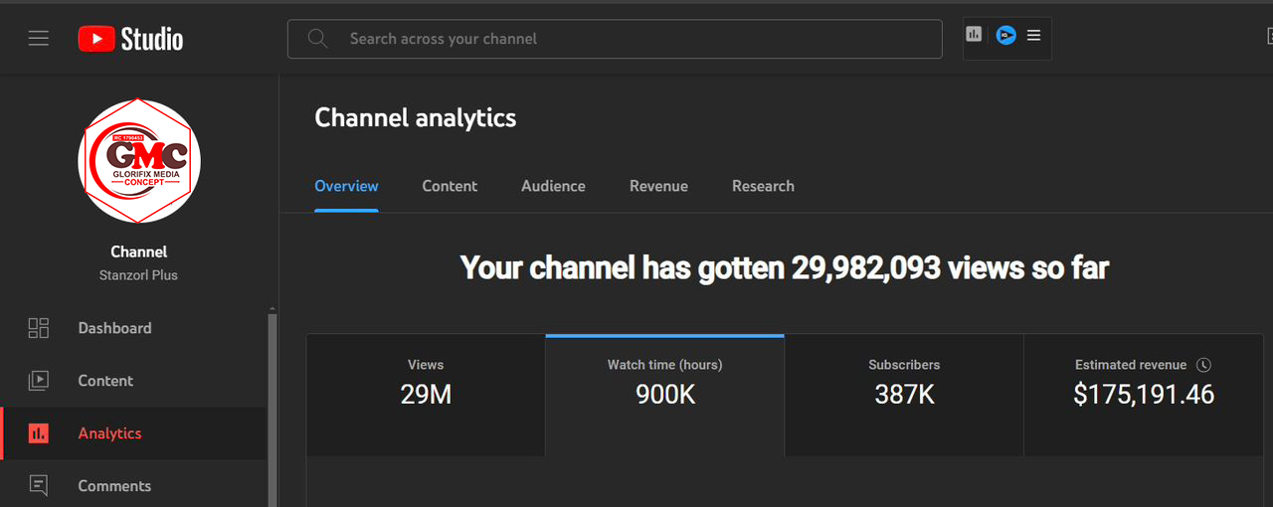
Task: Click into the search across your channel field
Action: point(615,39)
